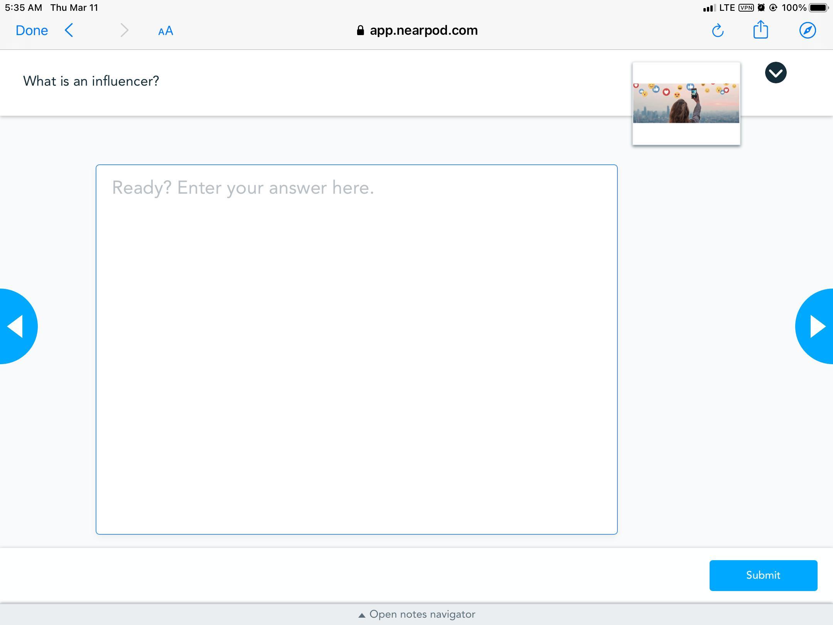Go back with the browser chevron
Screen dimensions: 833x625
point(69,30)
